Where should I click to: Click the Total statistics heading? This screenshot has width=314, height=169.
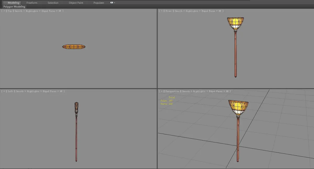coord(172,98)
